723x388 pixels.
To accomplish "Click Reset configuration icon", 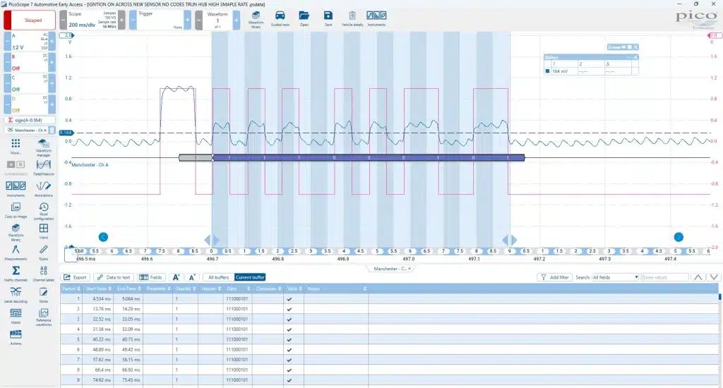I will point(43,211).
